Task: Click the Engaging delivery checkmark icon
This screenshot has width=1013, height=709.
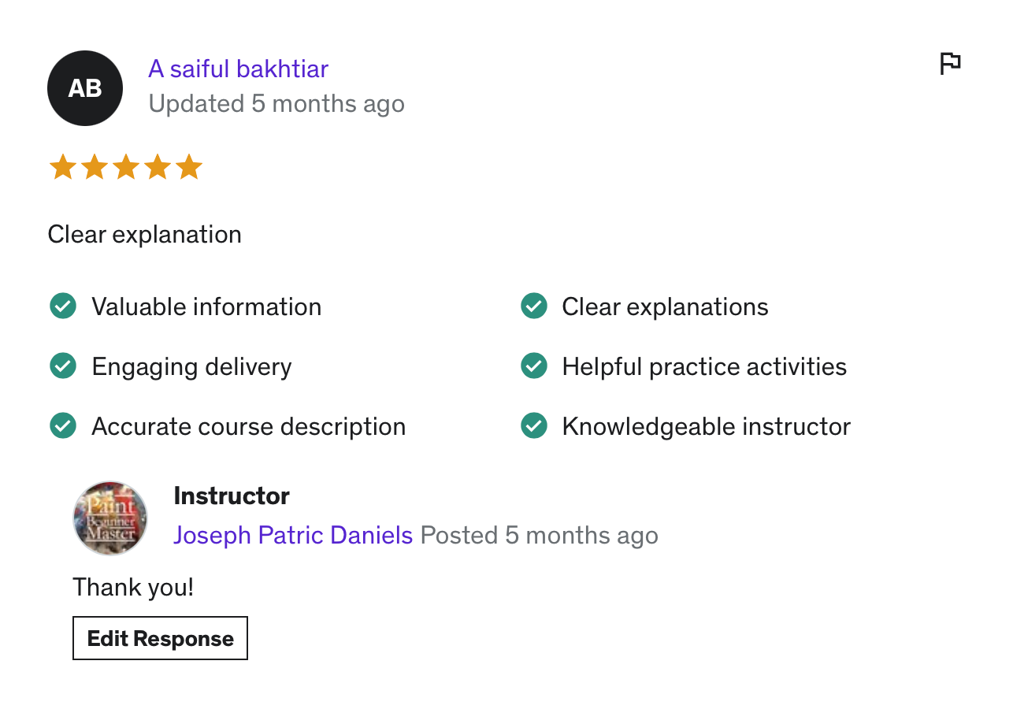Action: pyautogui.click(x=63, y=366)
